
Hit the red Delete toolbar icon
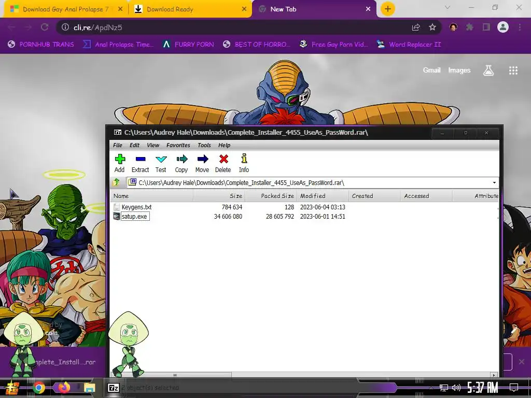pyautogui.click(x=223, y=163)
